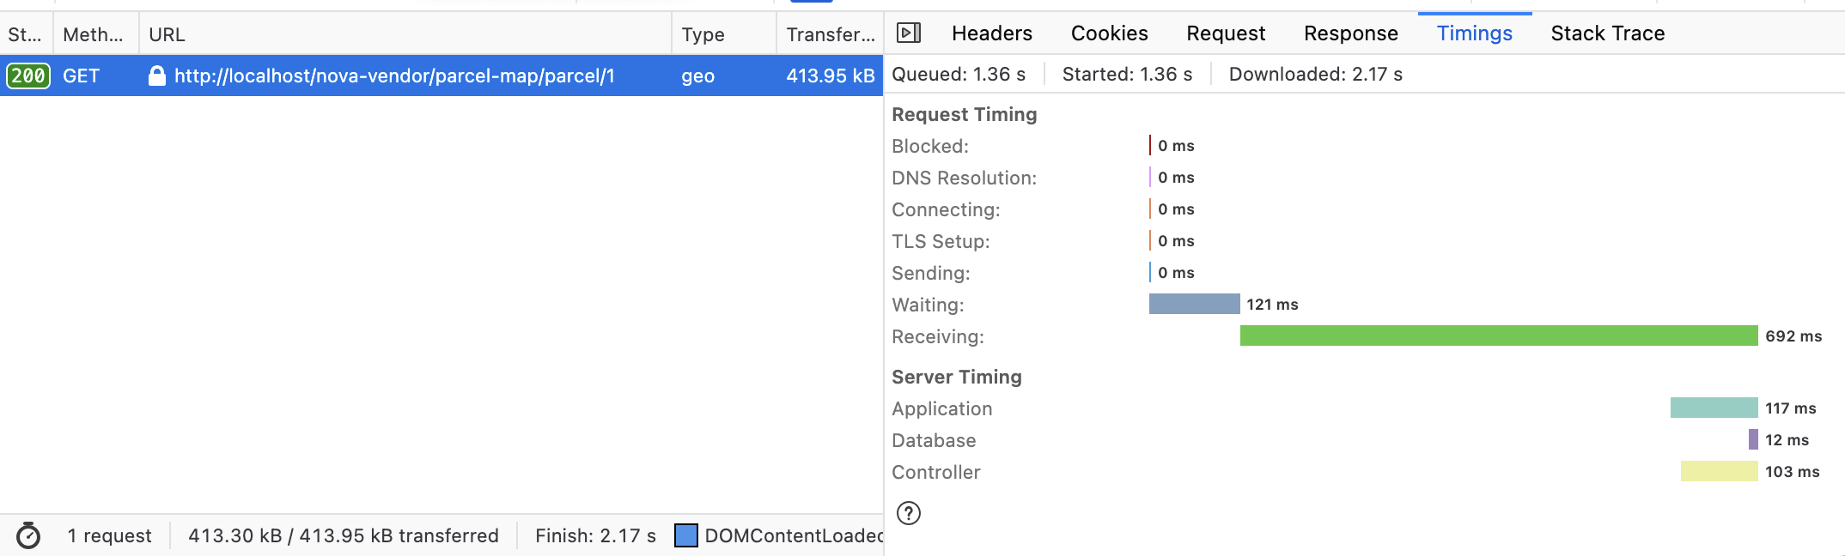Viewport: 1845px width, 556px height.
Task: Click the Transferred column header
Action: [x=830, y=34]
